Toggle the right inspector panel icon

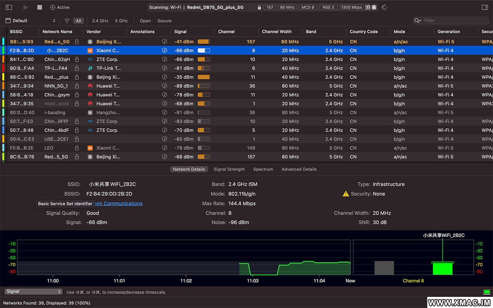(485, 7)
